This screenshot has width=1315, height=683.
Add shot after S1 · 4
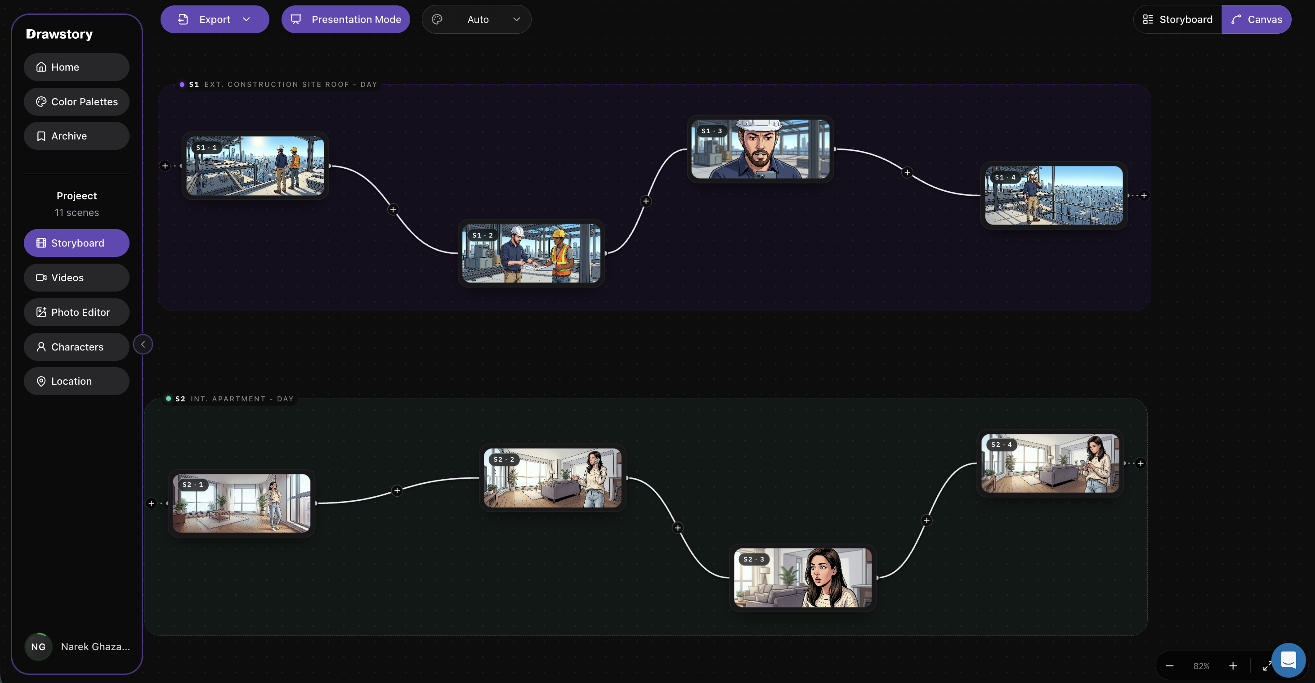1145,196
